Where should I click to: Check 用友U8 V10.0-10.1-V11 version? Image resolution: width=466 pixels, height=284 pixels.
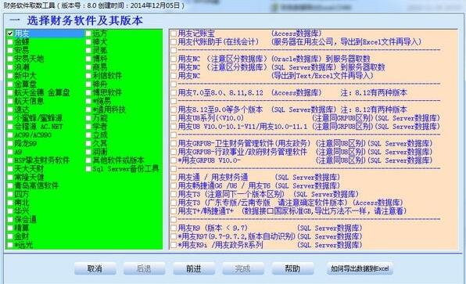click(x=174, y=127)
